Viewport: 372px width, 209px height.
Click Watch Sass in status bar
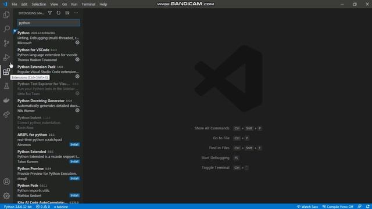click(x=307, y=207)
